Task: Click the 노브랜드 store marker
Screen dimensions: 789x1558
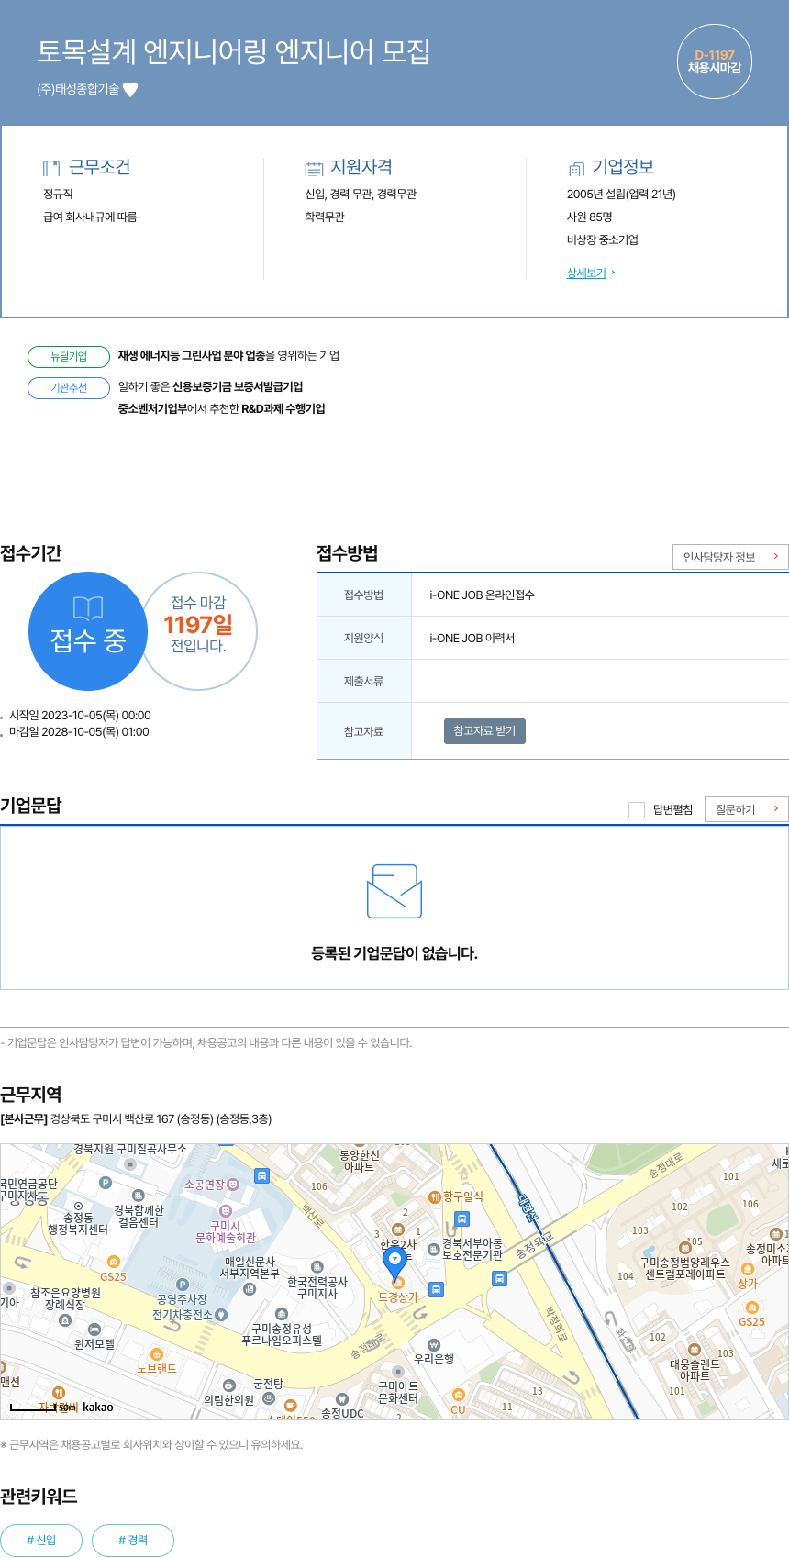Action: point(157,1354)
